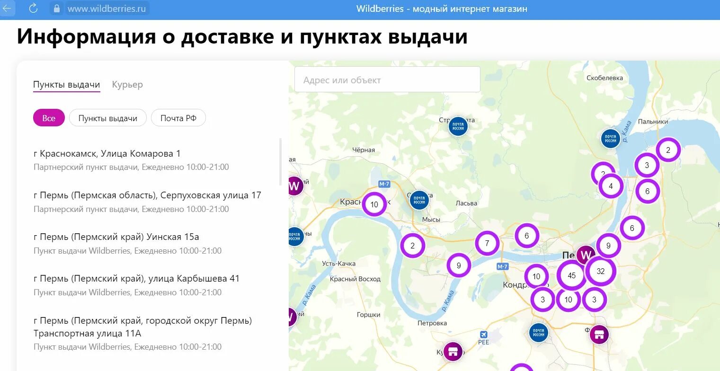Open the 6 cluster right of 4 cluster

point(647,191)
